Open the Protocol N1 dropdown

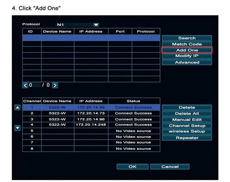tap(96, 25)
